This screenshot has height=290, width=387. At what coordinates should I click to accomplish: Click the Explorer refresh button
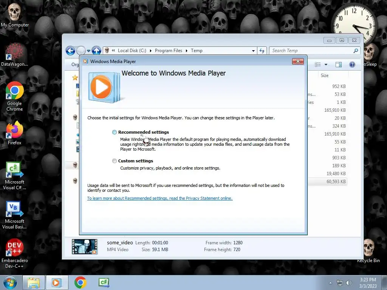tap(262, 51)
